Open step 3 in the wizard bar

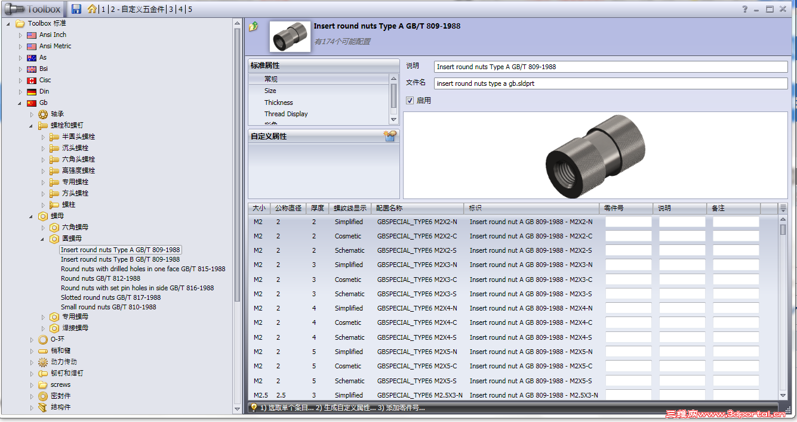pos(171,9)
